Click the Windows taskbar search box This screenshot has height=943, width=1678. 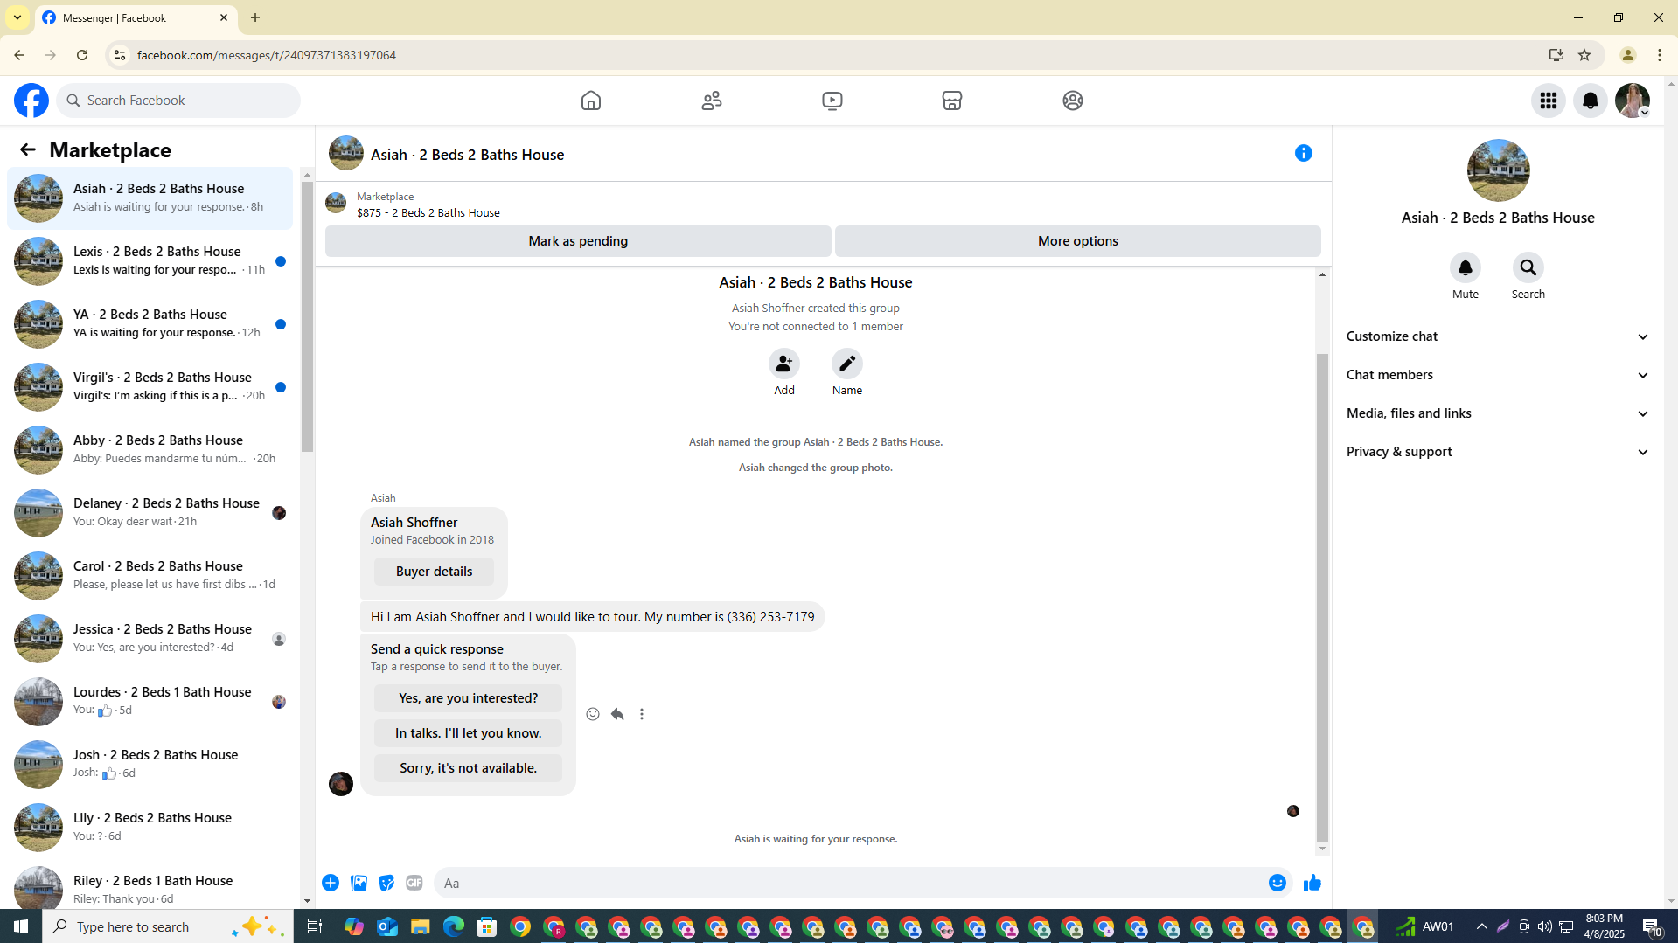(x=168, y=926)
